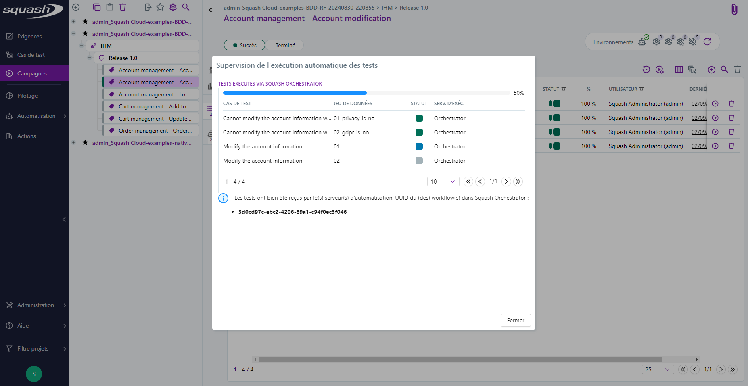The width and height of the screenshot is (748, 386).
Task: Refresh the environments status
Action: pos(707,42)
